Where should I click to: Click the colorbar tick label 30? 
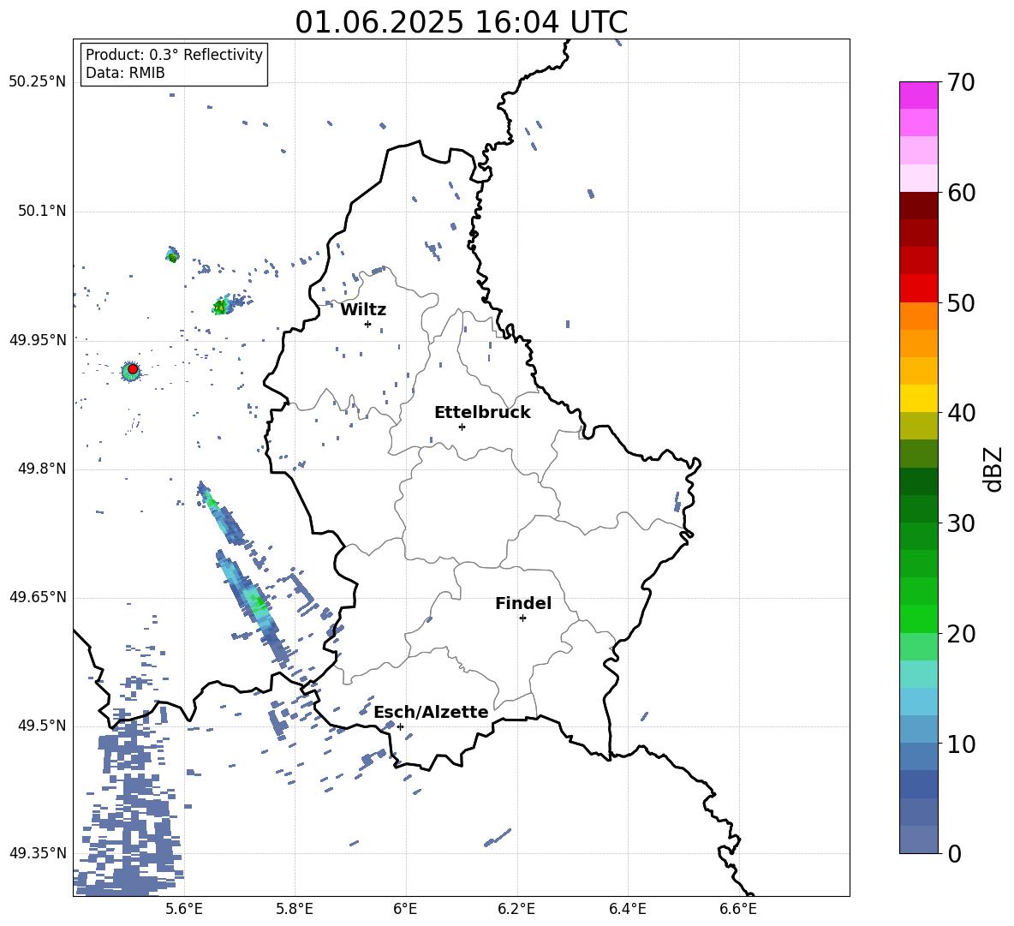click(961, 523)
